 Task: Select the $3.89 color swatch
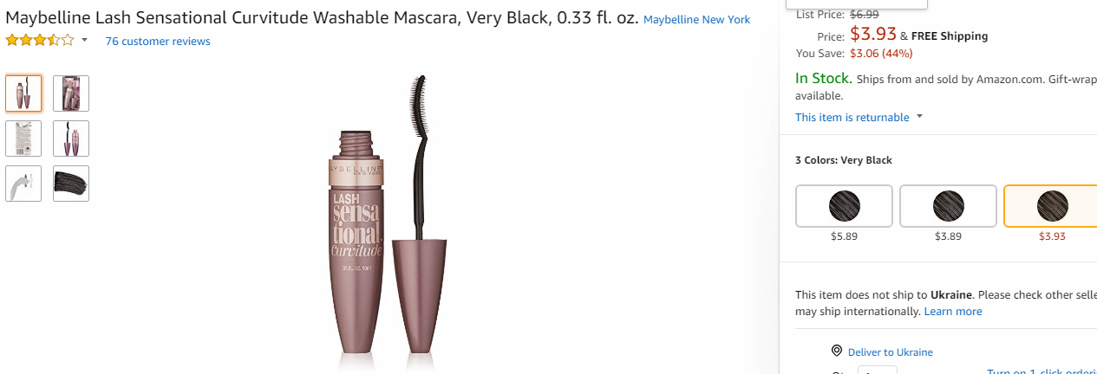point(948,206)
